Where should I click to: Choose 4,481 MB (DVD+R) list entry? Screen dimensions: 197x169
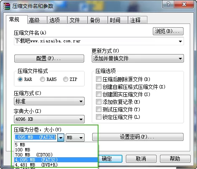56,165
